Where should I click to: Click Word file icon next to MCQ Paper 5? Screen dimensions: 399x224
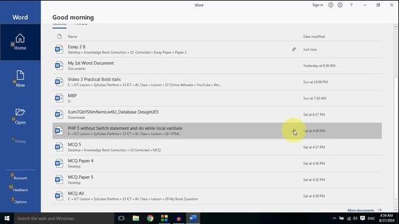[59, 180]
